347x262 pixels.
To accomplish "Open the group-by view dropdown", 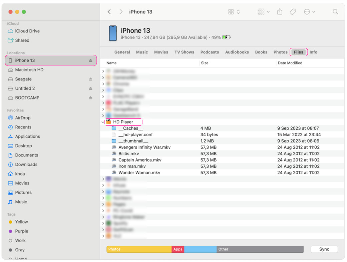I will click(264, 12).
